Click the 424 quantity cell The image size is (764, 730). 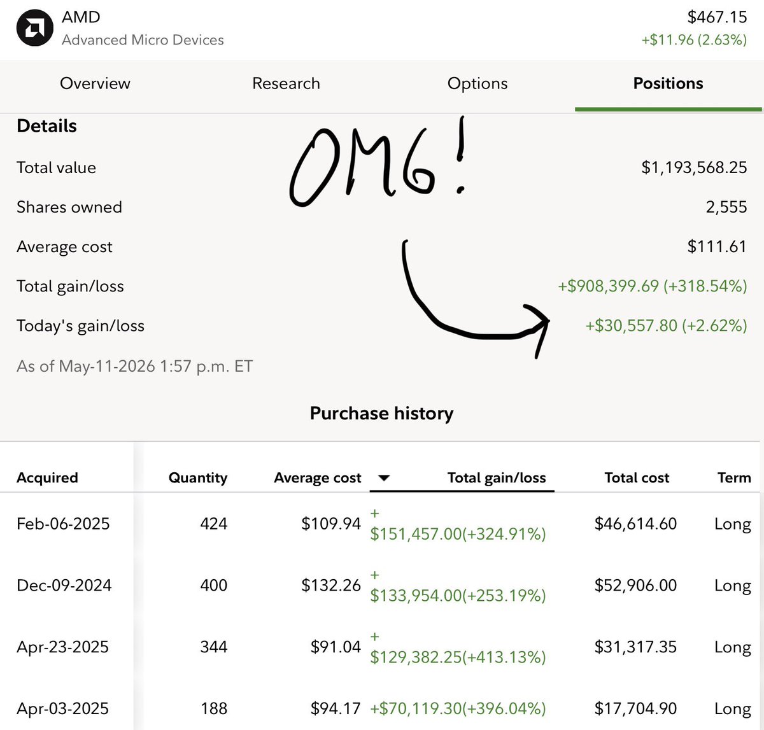(213, 524)
